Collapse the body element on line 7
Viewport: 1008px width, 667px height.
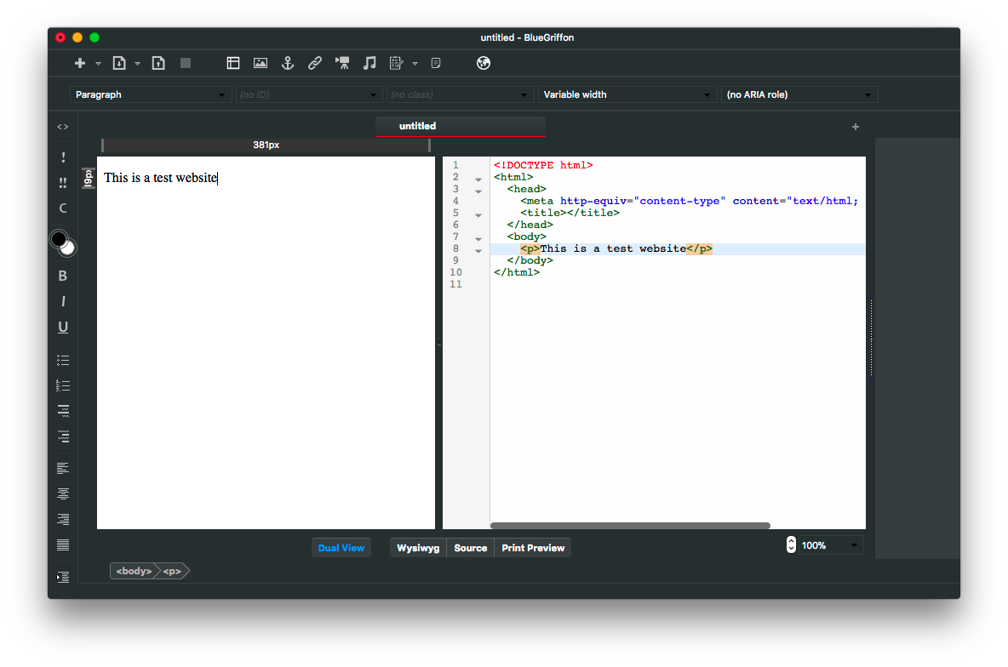[478, 239]
